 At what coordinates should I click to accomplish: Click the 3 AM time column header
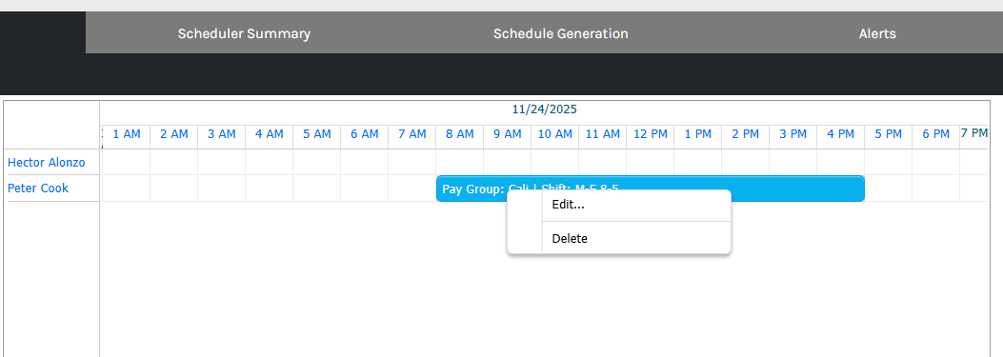tap(221, 134)
